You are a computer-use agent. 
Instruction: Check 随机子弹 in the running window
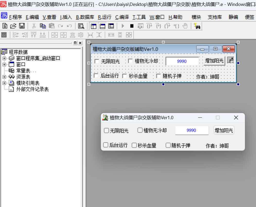pos(168,145)
